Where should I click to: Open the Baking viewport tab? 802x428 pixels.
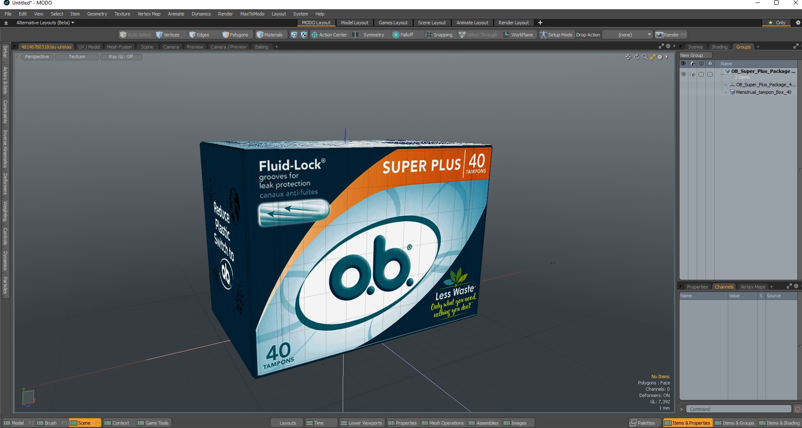[x=261, y=47]
